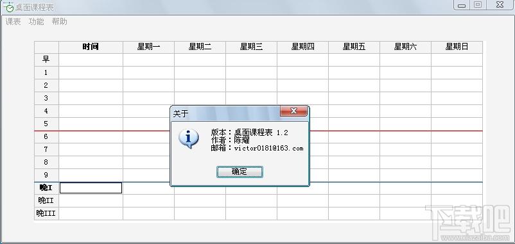Screen dimensions: 515x244
Task: Select the 时间 column header
Action: tap(91, 47)
